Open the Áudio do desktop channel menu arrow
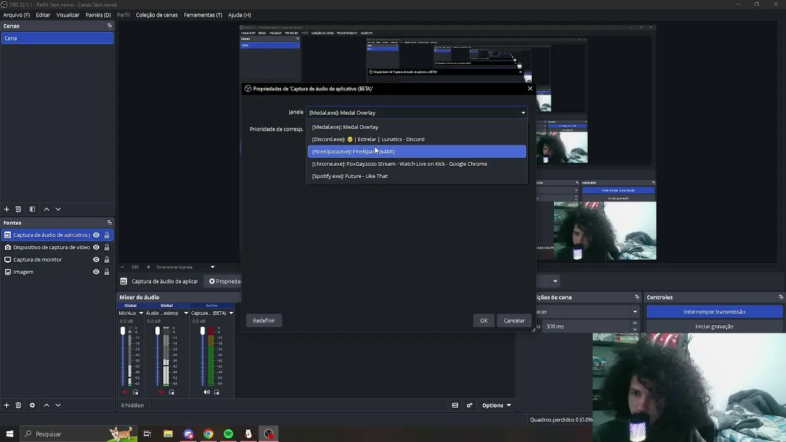Image resolution: width=786 pixels, height=442 pixels. coord(186,313)
